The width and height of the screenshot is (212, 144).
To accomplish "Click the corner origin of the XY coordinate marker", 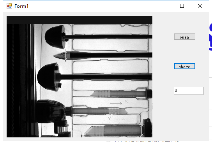I will pos(110,104).
